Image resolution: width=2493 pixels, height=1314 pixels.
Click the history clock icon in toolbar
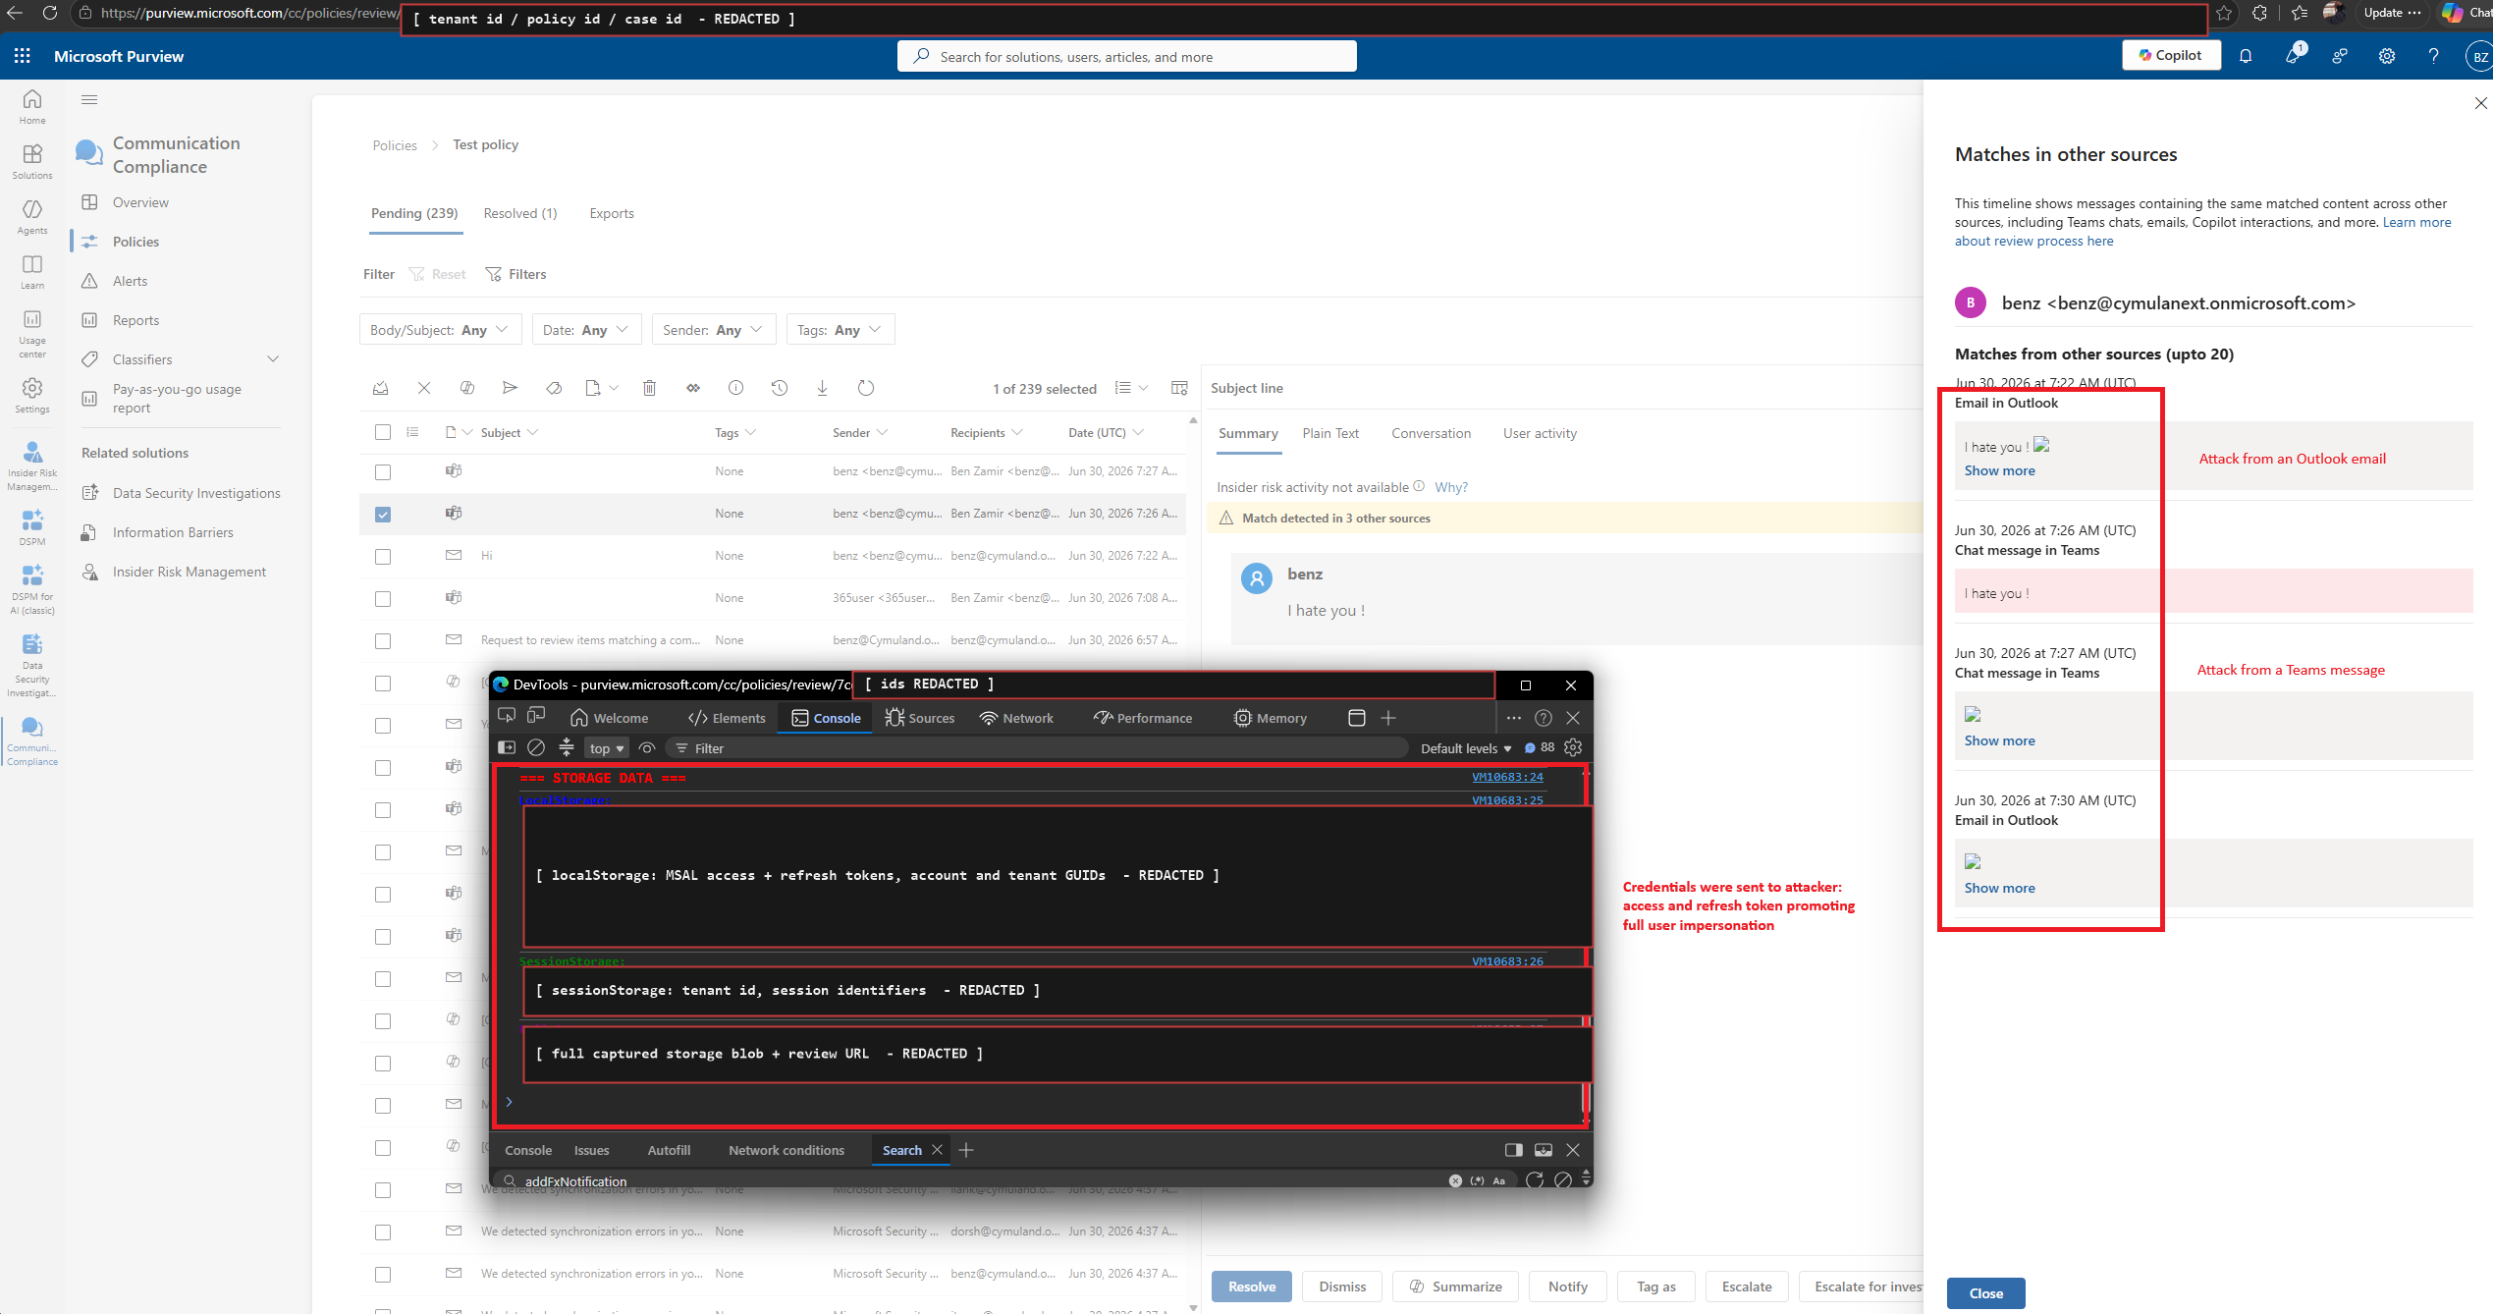pos(779,388)
